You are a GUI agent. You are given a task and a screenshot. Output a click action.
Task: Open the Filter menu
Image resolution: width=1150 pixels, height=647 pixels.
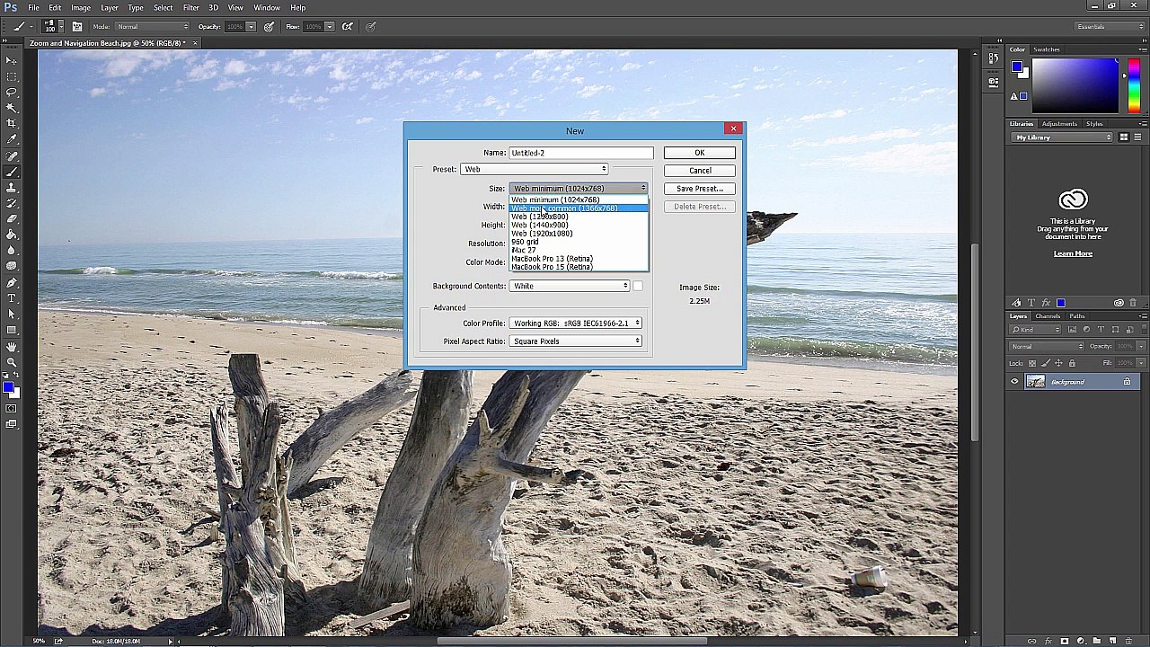191,7
